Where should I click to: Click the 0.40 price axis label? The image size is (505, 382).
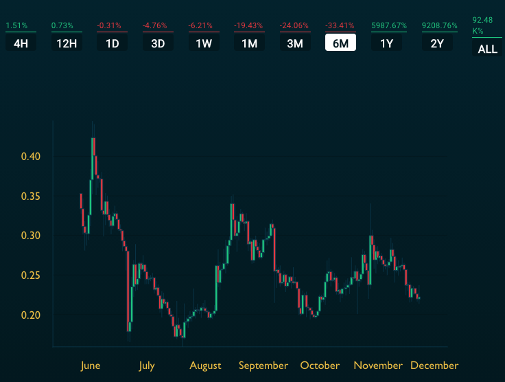pyautogui.click(x=31, y=157)
